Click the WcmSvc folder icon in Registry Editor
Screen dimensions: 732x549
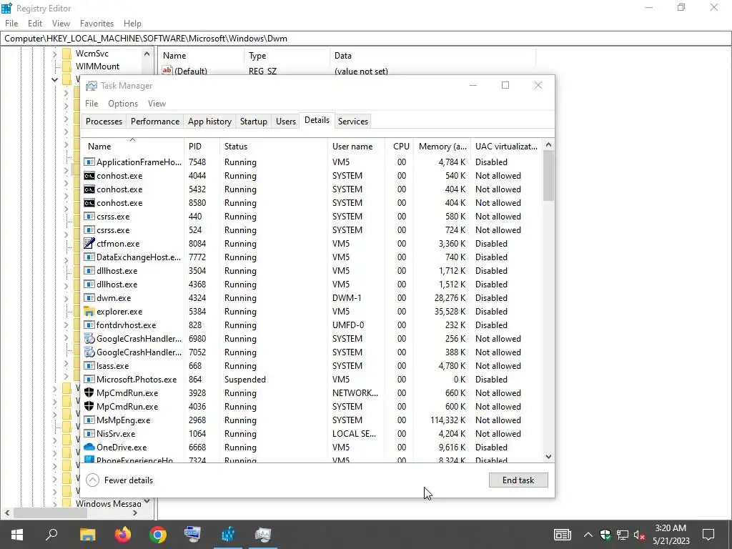(x=66, y=53)
